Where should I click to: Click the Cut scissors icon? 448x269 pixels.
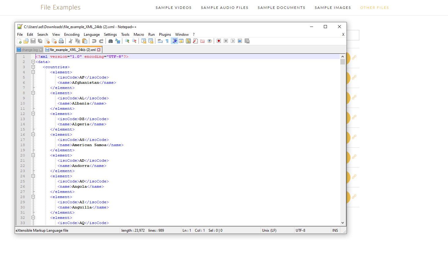pyautogui.click(x=71, y=41)
